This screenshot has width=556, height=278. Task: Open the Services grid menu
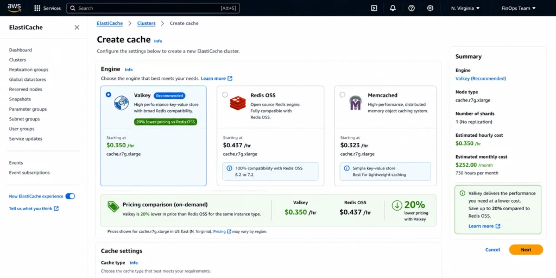pos(48,8)
